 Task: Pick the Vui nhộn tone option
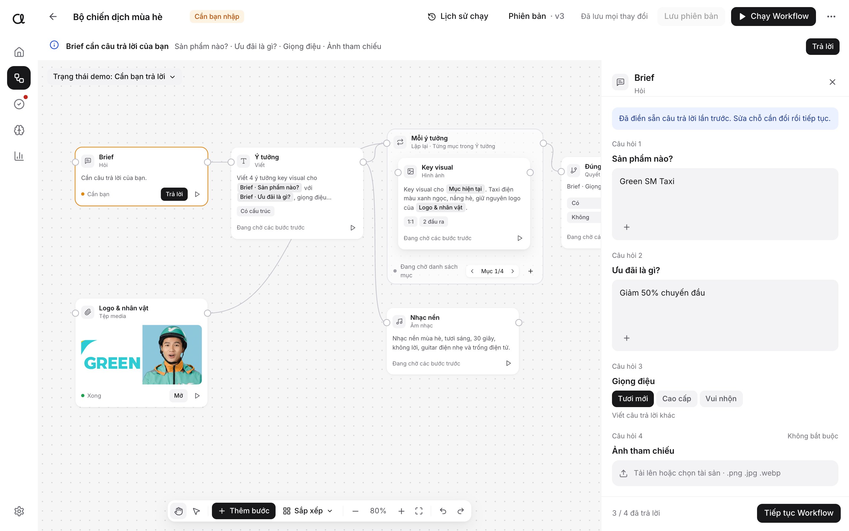coord(721,399)
